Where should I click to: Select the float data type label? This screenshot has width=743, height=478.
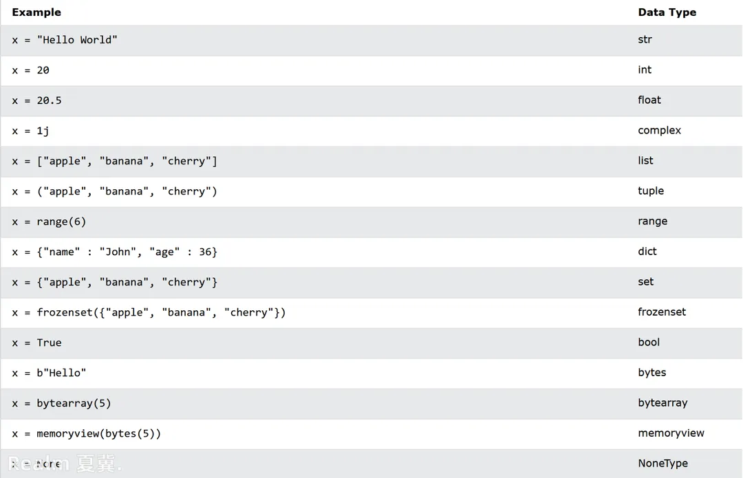click(649, 100)
